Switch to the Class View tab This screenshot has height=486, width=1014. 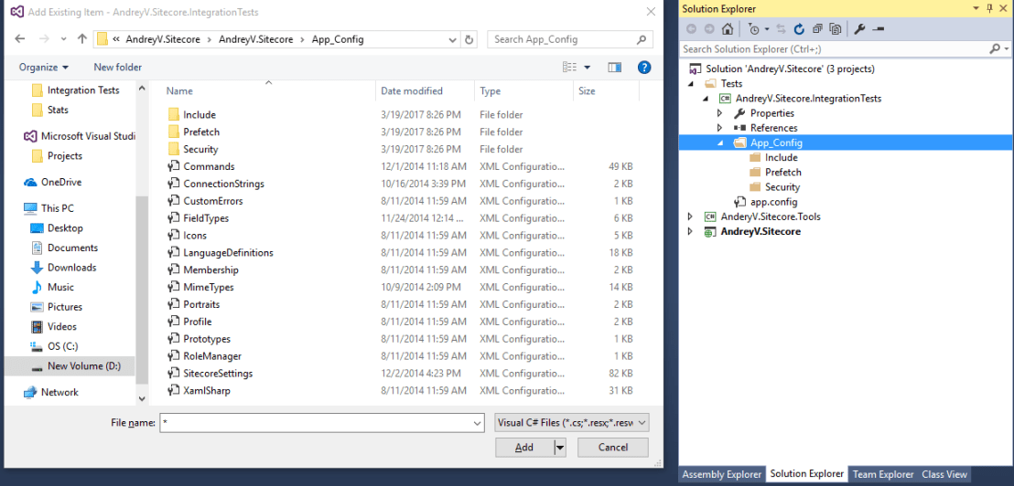(944, 474)
